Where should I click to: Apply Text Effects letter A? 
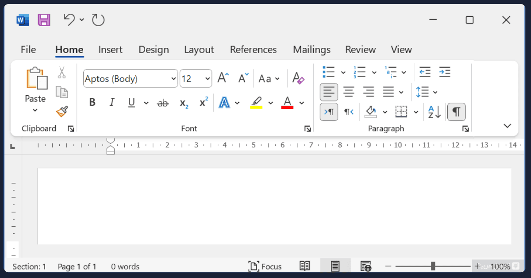point(225,103)
